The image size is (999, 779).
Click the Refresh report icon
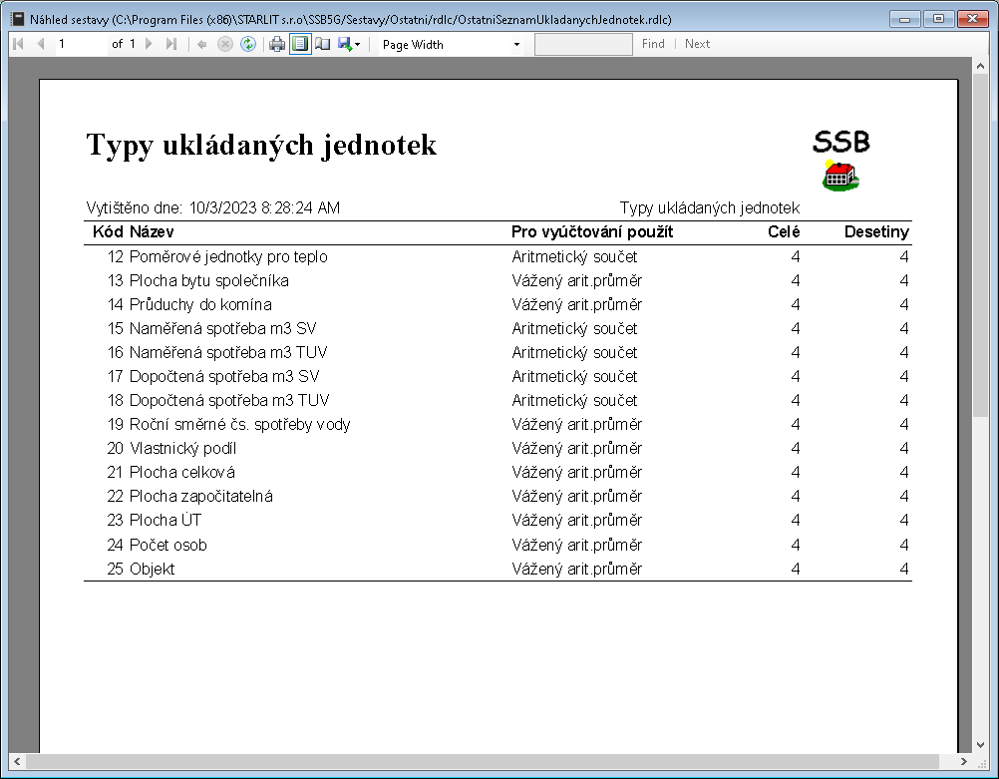(x=248, y=44)
